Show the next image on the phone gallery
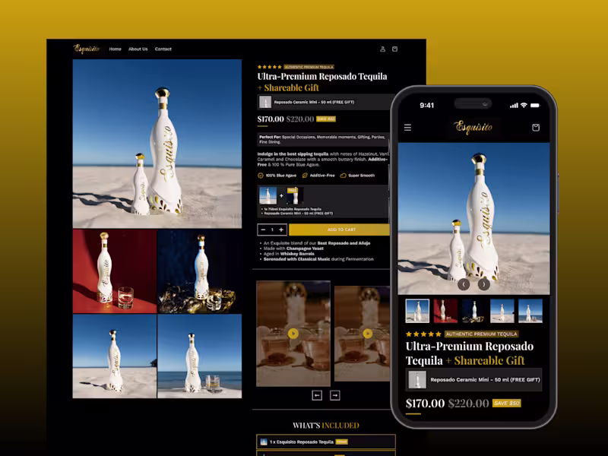 pos(484,284)
